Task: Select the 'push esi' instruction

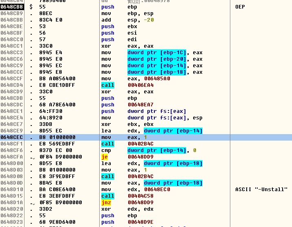Action: click(119, 33)
